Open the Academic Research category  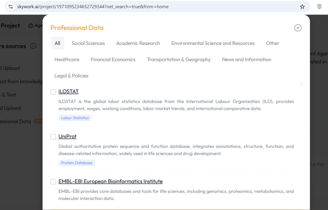pos(138,43)
